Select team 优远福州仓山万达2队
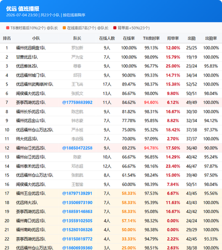 tap(34, 130)
